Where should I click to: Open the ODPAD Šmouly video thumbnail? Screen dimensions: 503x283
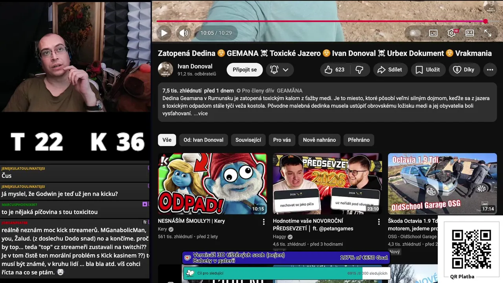point(212,184)
